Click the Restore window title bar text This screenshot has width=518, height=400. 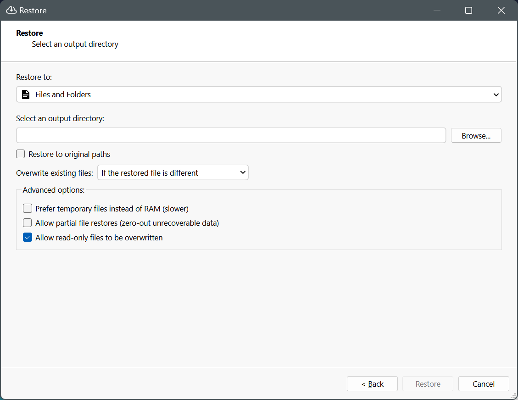(x=33, y=10)
